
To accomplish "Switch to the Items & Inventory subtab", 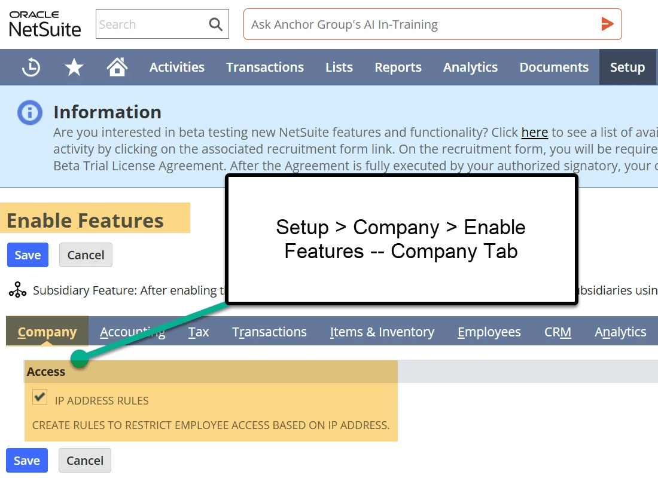I will (x=382, y=332).
